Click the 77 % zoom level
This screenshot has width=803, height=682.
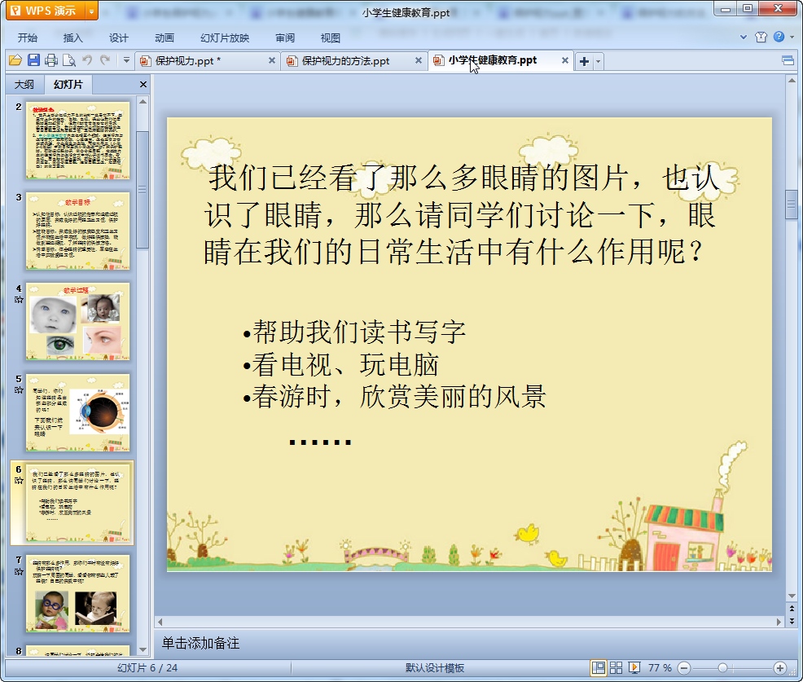660,667
